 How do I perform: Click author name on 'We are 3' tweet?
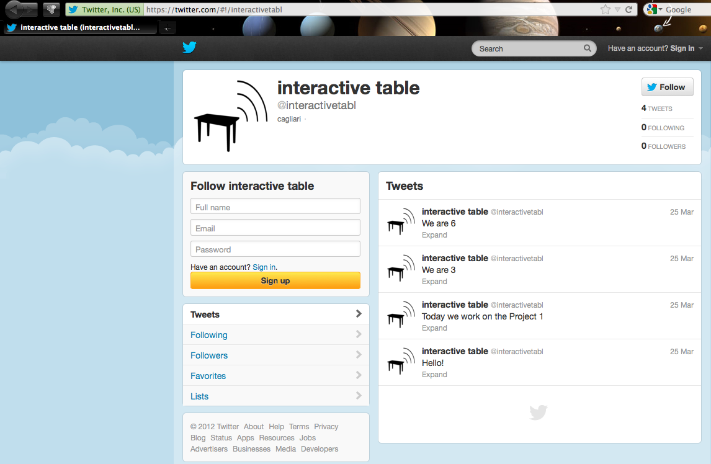tap(455, 258)
